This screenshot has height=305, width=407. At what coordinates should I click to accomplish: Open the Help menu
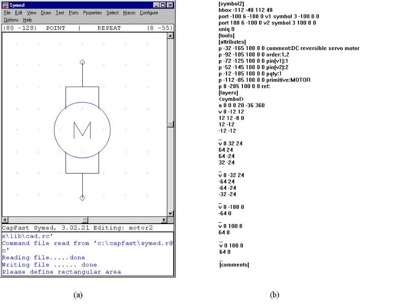[28, 20]
